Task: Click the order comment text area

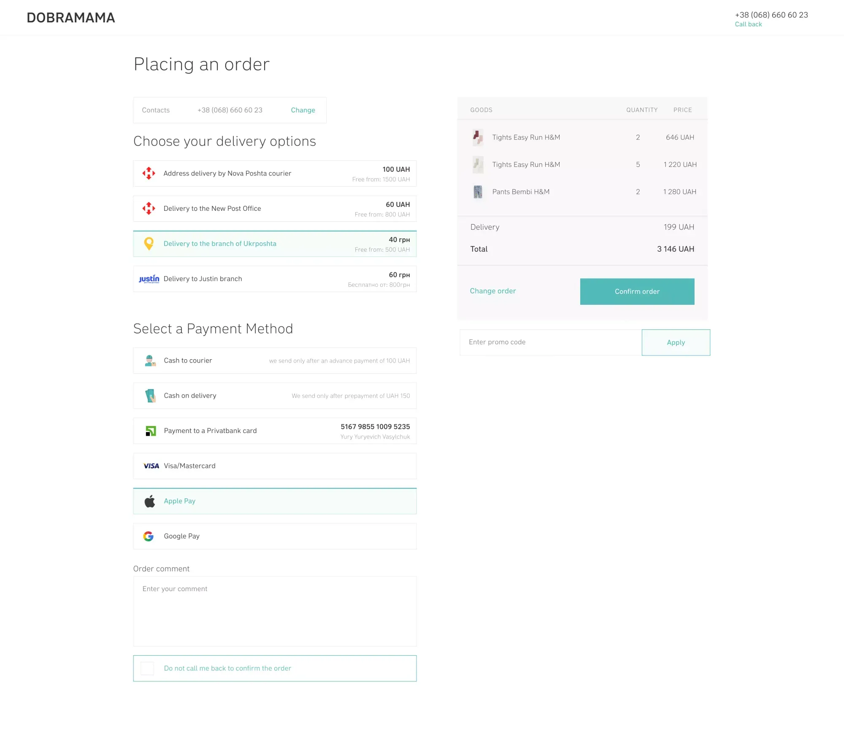Action: pyautogui.click(x=275, y=611)
